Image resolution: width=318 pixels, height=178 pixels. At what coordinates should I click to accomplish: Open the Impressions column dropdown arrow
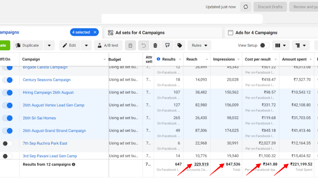238,59
